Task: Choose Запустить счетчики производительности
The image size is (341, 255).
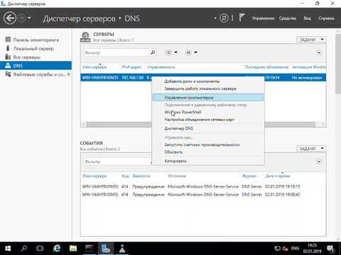Action: pos(208,144)
